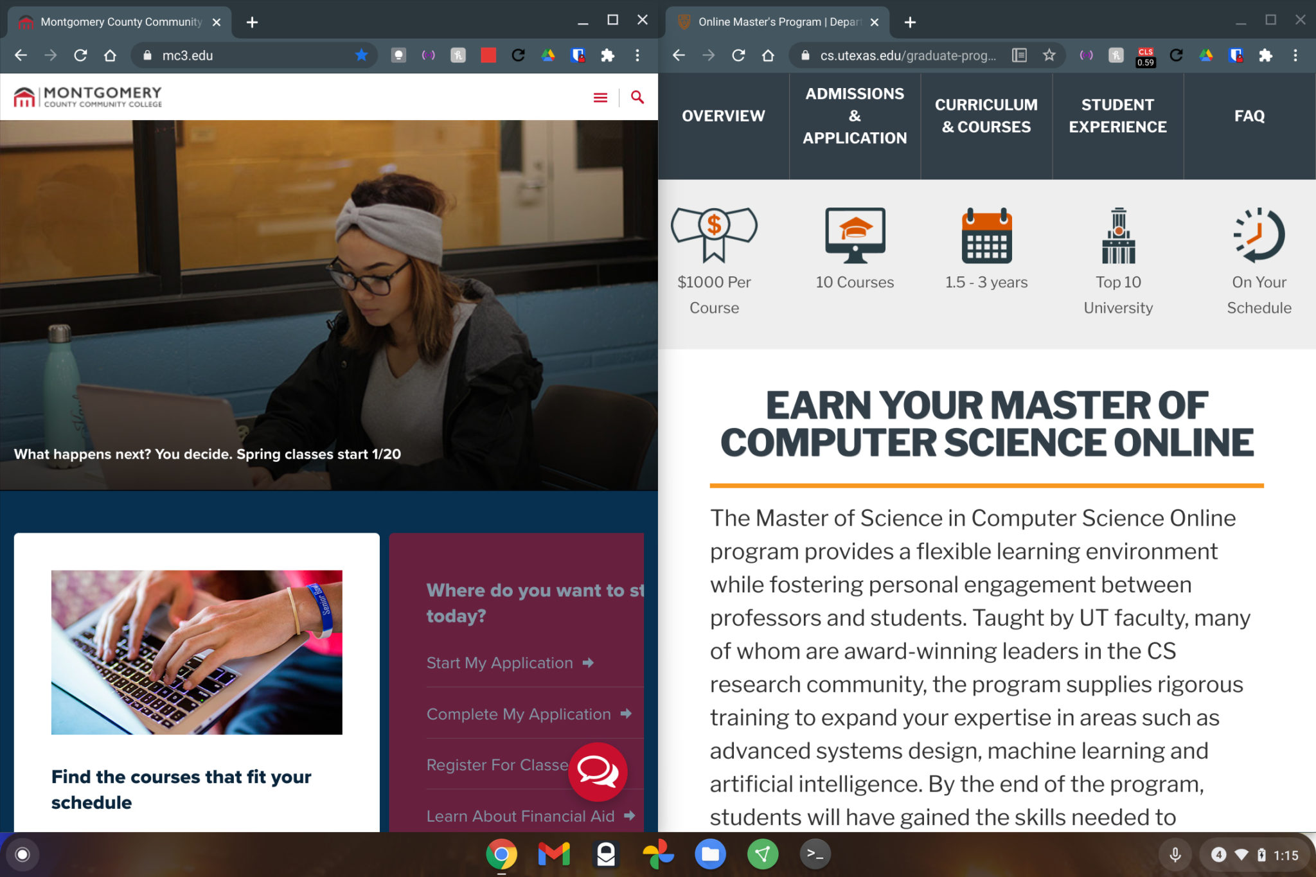Open Gmail from the shelf

click(x=554, y=855)
